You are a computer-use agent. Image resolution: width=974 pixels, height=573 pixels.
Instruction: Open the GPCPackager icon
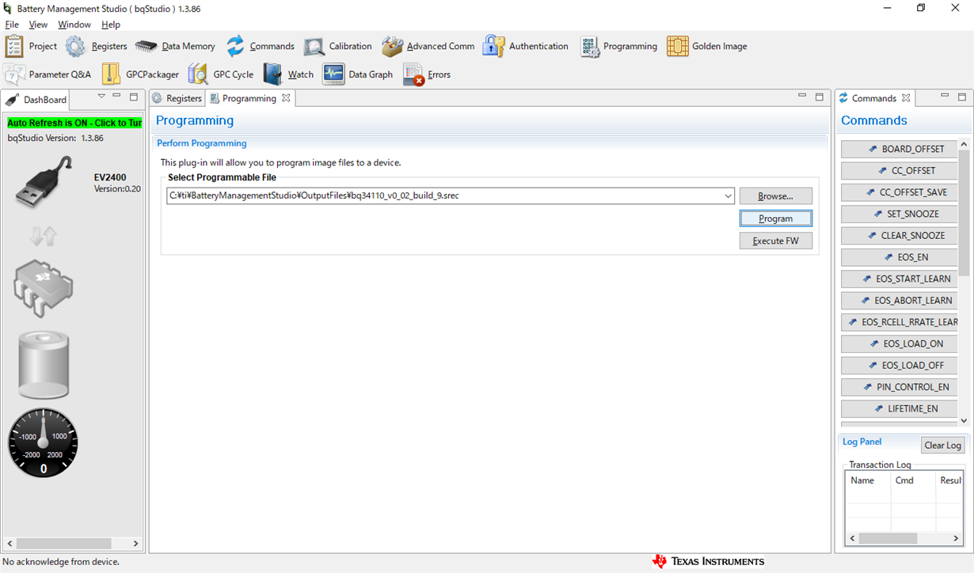click(111, 74)
